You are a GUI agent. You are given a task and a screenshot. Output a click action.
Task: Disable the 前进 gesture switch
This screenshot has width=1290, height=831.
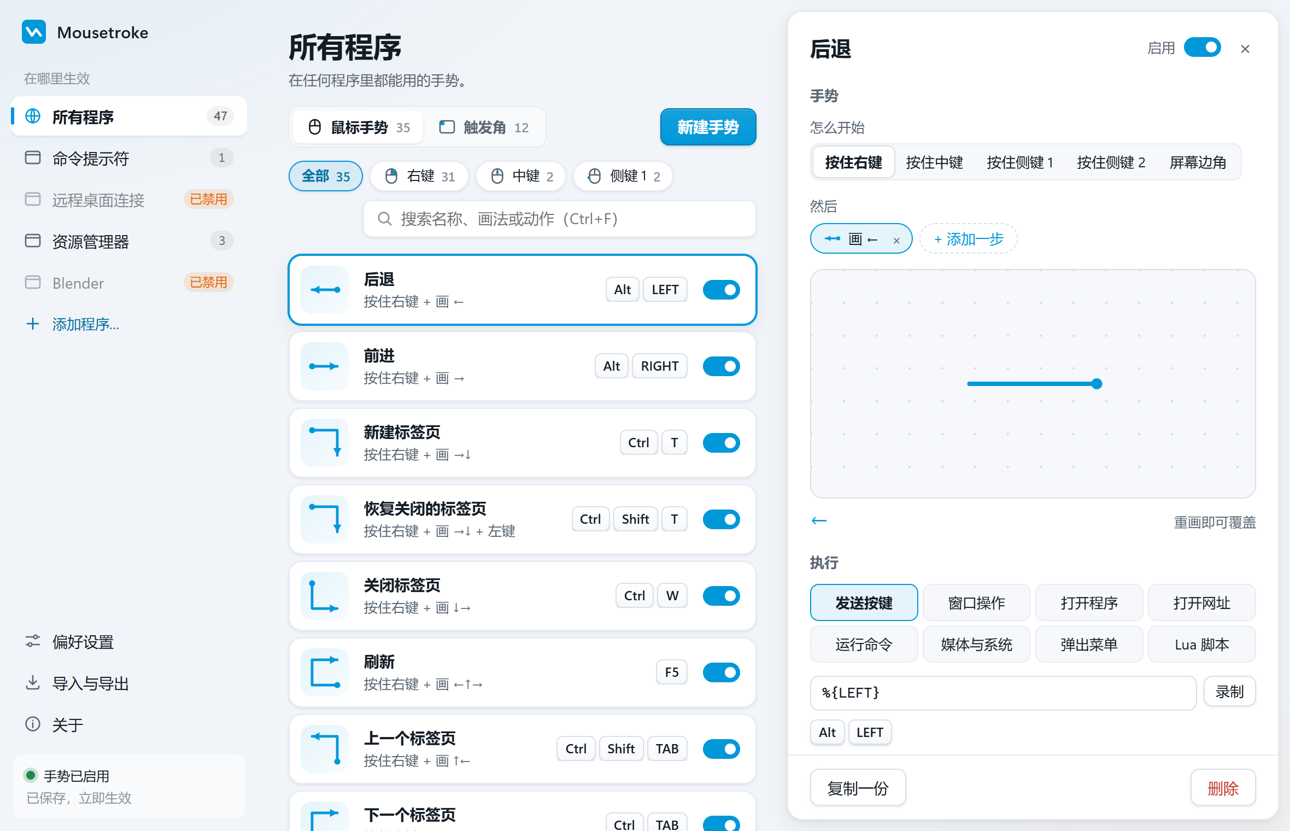pyautogui.click(x=722, y=366)
